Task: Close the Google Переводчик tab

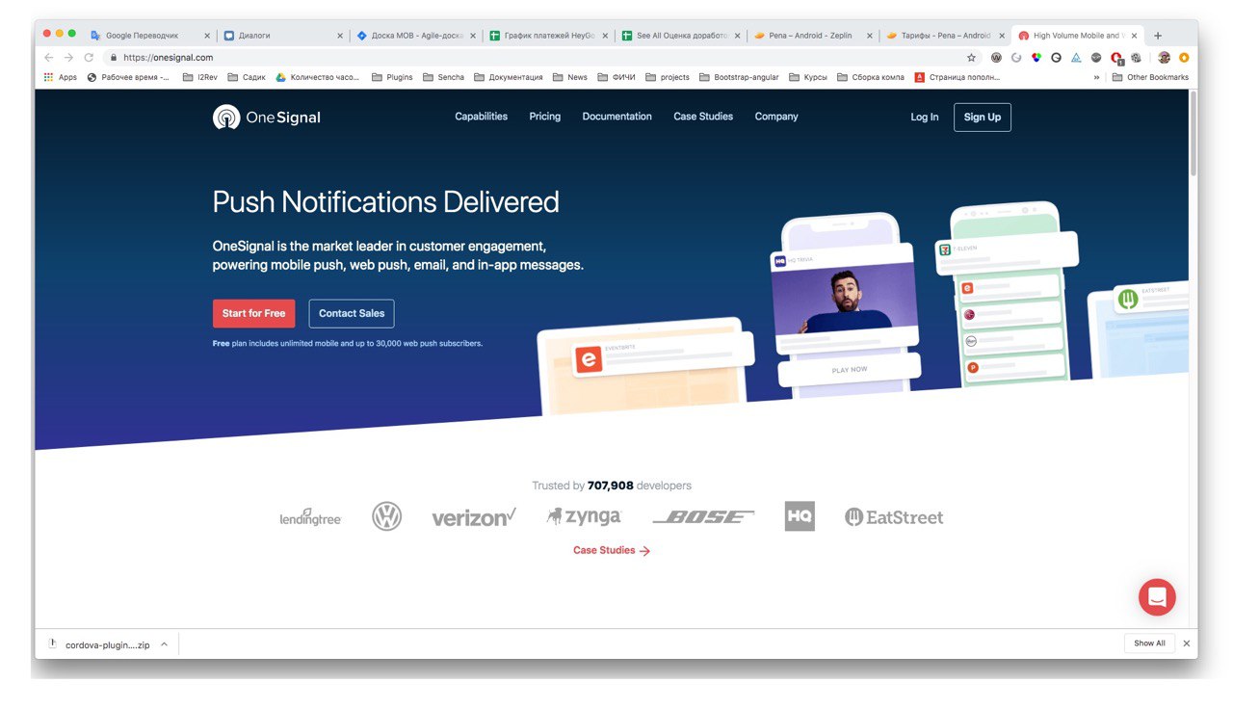Action: [x=207, y=36]
